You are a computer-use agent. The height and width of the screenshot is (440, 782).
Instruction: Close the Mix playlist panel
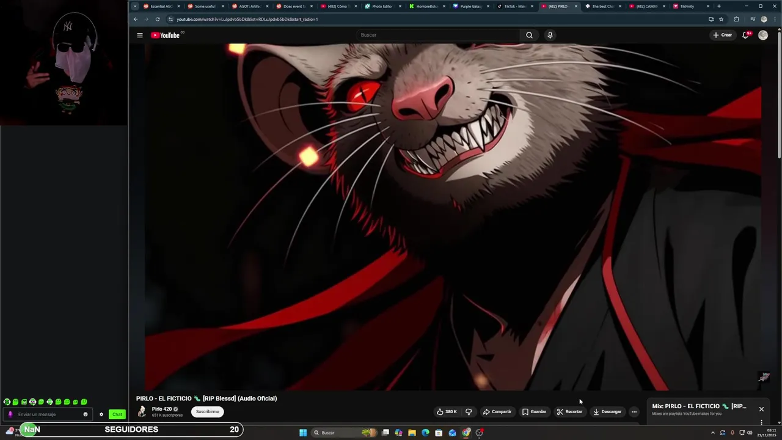click(x=761, y=409)
